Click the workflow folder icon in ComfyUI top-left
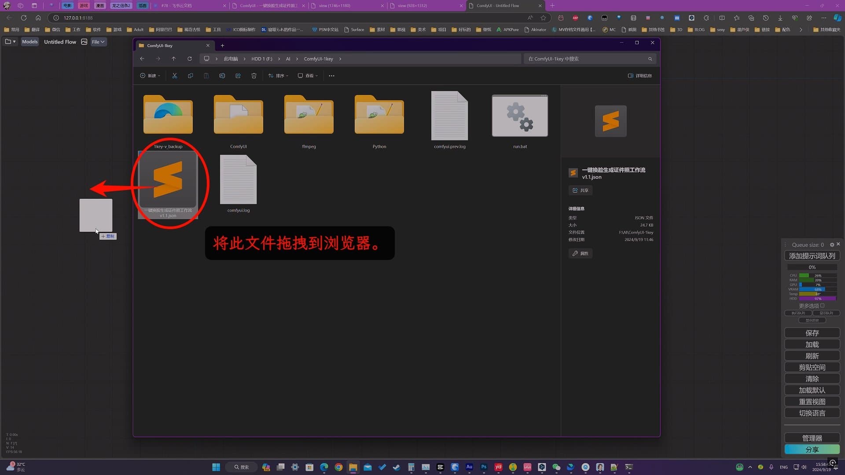 point(8,42)
